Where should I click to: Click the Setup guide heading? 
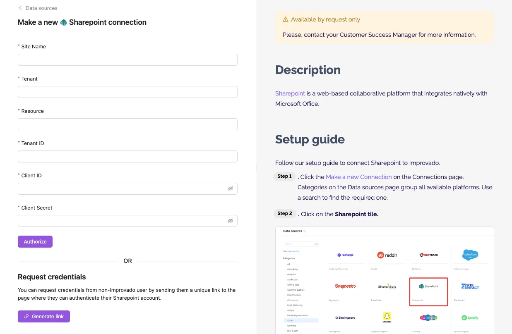(x=310, y=139)
